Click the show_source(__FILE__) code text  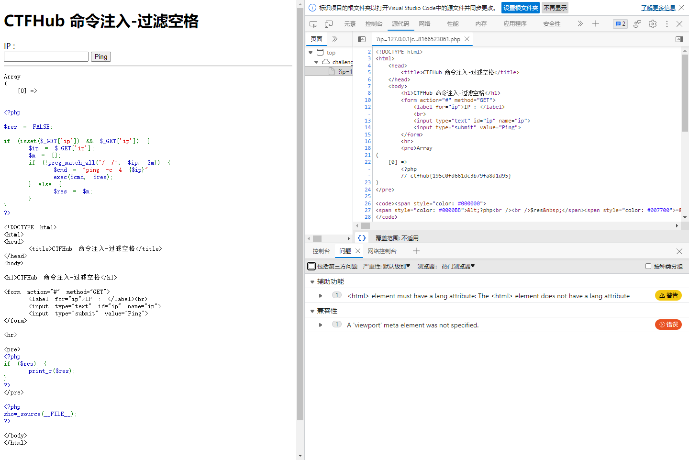pyautogui.click(x=40, y=414)
